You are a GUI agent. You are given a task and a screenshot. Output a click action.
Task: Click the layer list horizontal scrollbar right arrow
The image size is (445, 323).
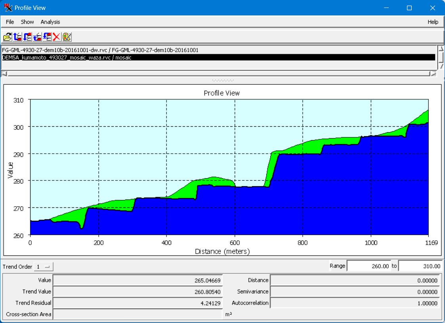pos(434,74)
